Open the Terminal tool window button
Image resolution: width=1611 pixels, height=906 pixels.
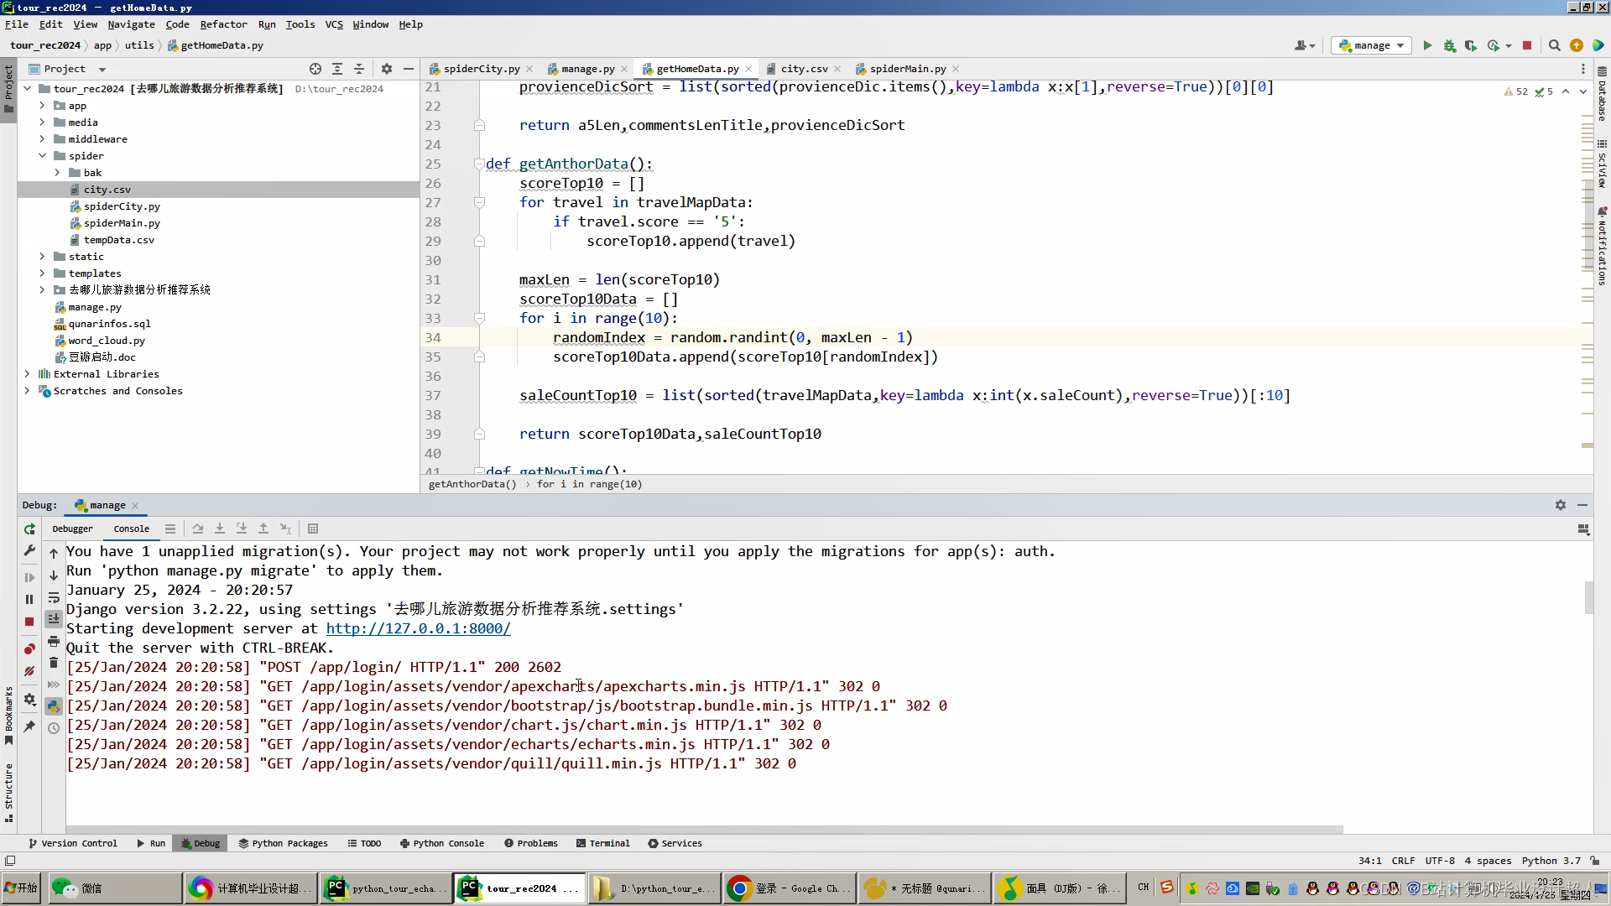tap(602, 843)
